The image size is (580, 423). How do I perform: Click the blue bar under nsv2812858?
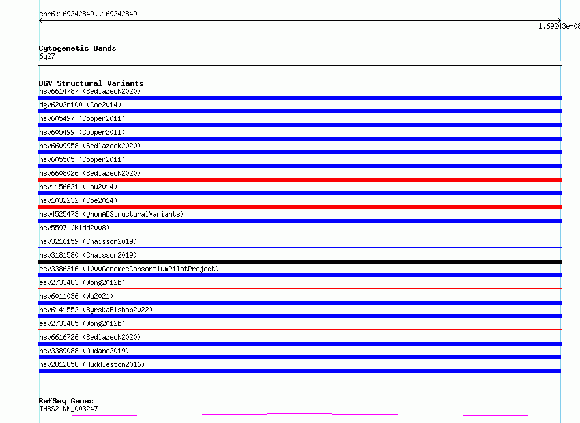point(300,371)
